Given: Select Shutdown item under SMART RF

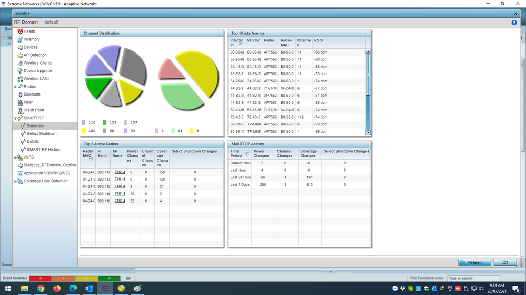Looking at the screenshot, I should 42,134.
